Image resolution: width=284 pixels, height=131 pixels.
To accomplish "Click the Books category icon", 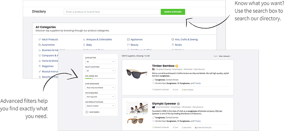I will [173, 45].
